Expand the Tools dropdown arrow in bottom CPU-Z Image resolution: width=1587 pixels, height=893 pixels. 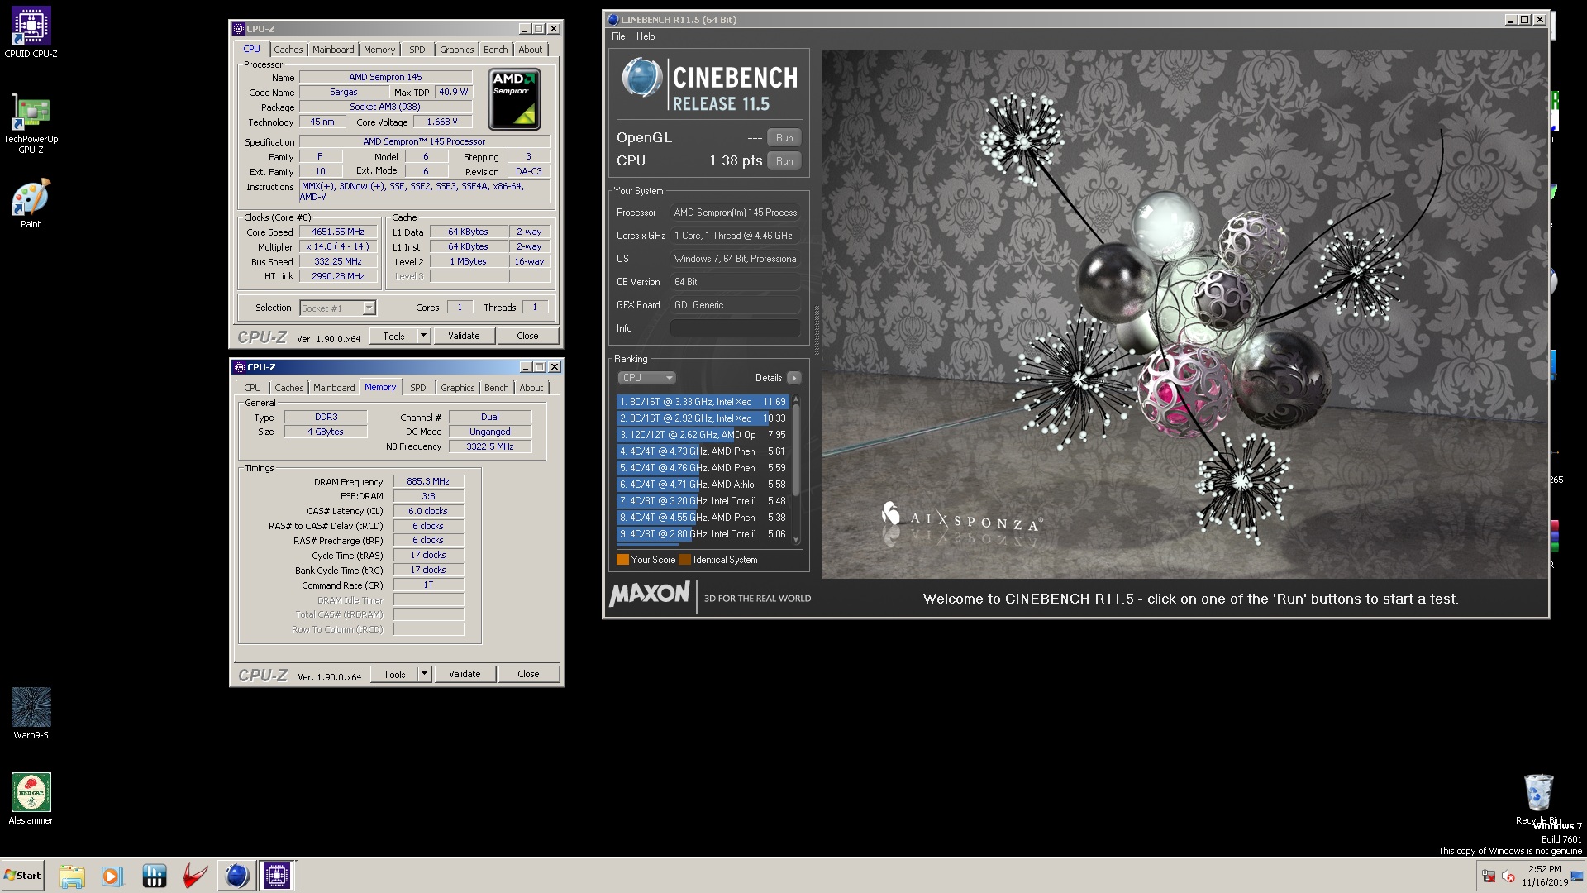[425, 674]
